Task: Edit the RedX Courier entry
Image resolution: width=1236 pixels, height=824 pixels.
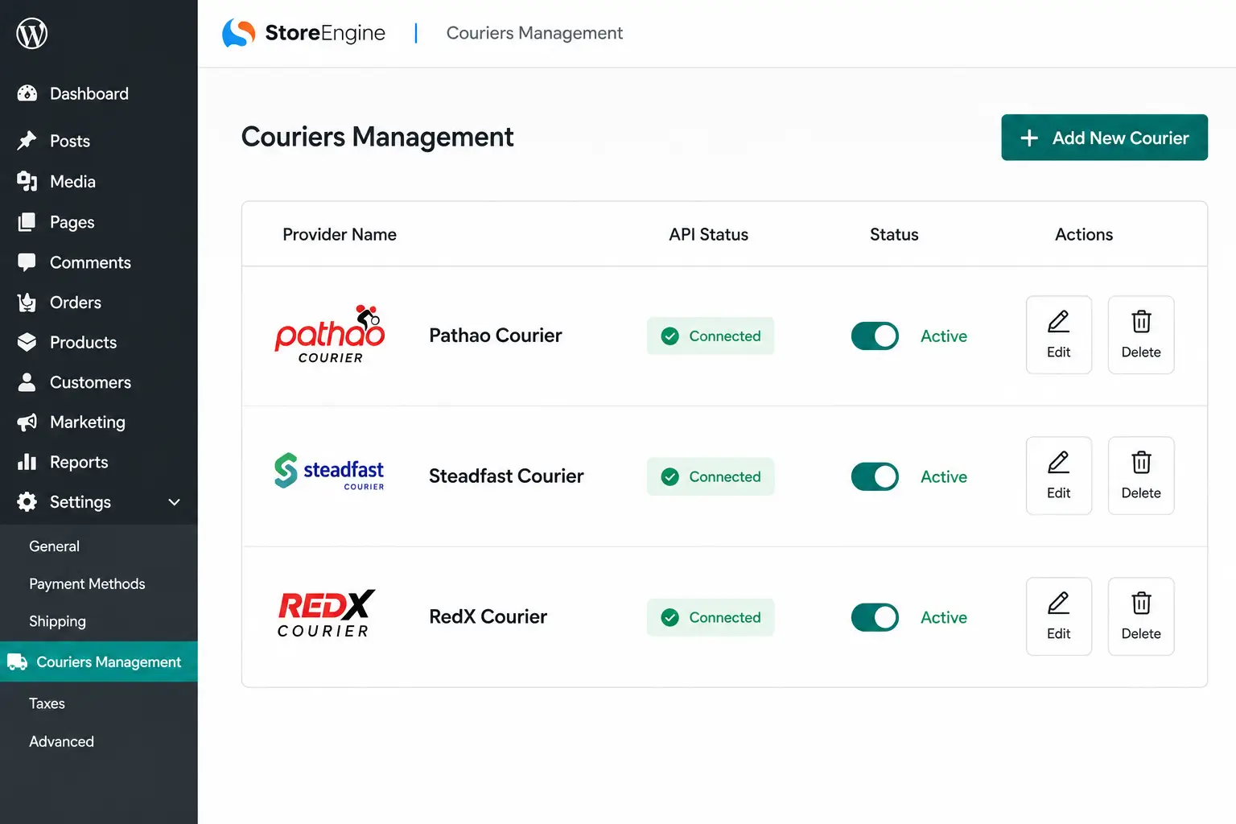Action: click(x=1059, y=616)
